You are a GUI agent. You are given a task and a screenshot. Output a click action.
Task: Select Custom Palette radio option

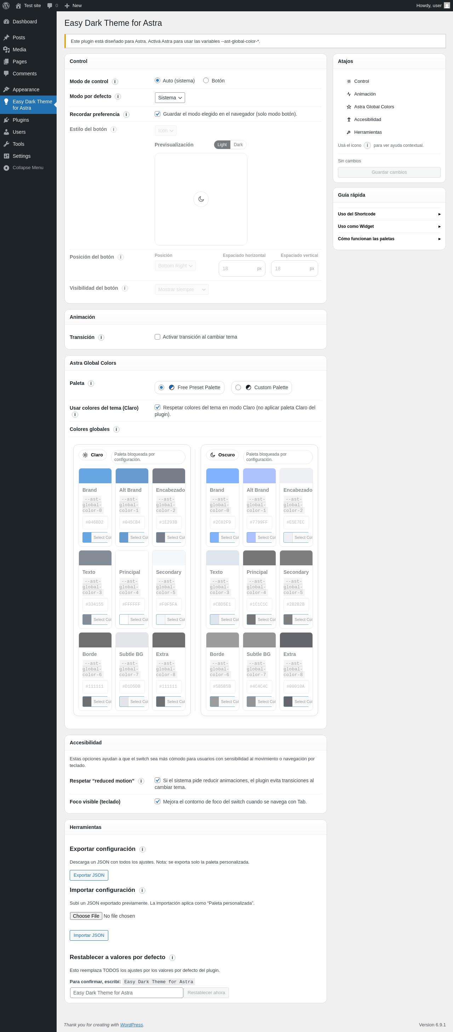238,387
